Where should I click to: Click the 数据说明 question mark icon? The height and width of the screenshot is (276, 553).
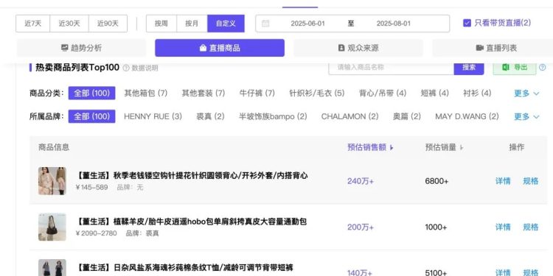[x=126, y=68]
